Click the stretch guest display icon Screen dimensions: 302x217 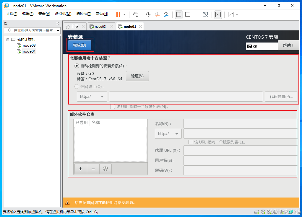pos(230,14)
